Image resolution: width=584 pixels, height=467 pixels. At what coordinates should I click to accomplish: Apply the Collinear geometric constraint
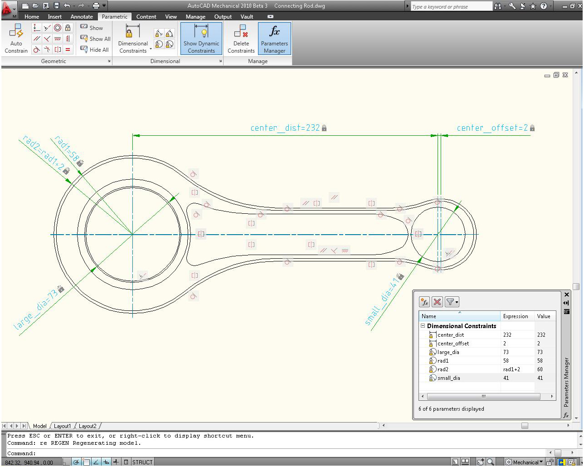point(47,28)
